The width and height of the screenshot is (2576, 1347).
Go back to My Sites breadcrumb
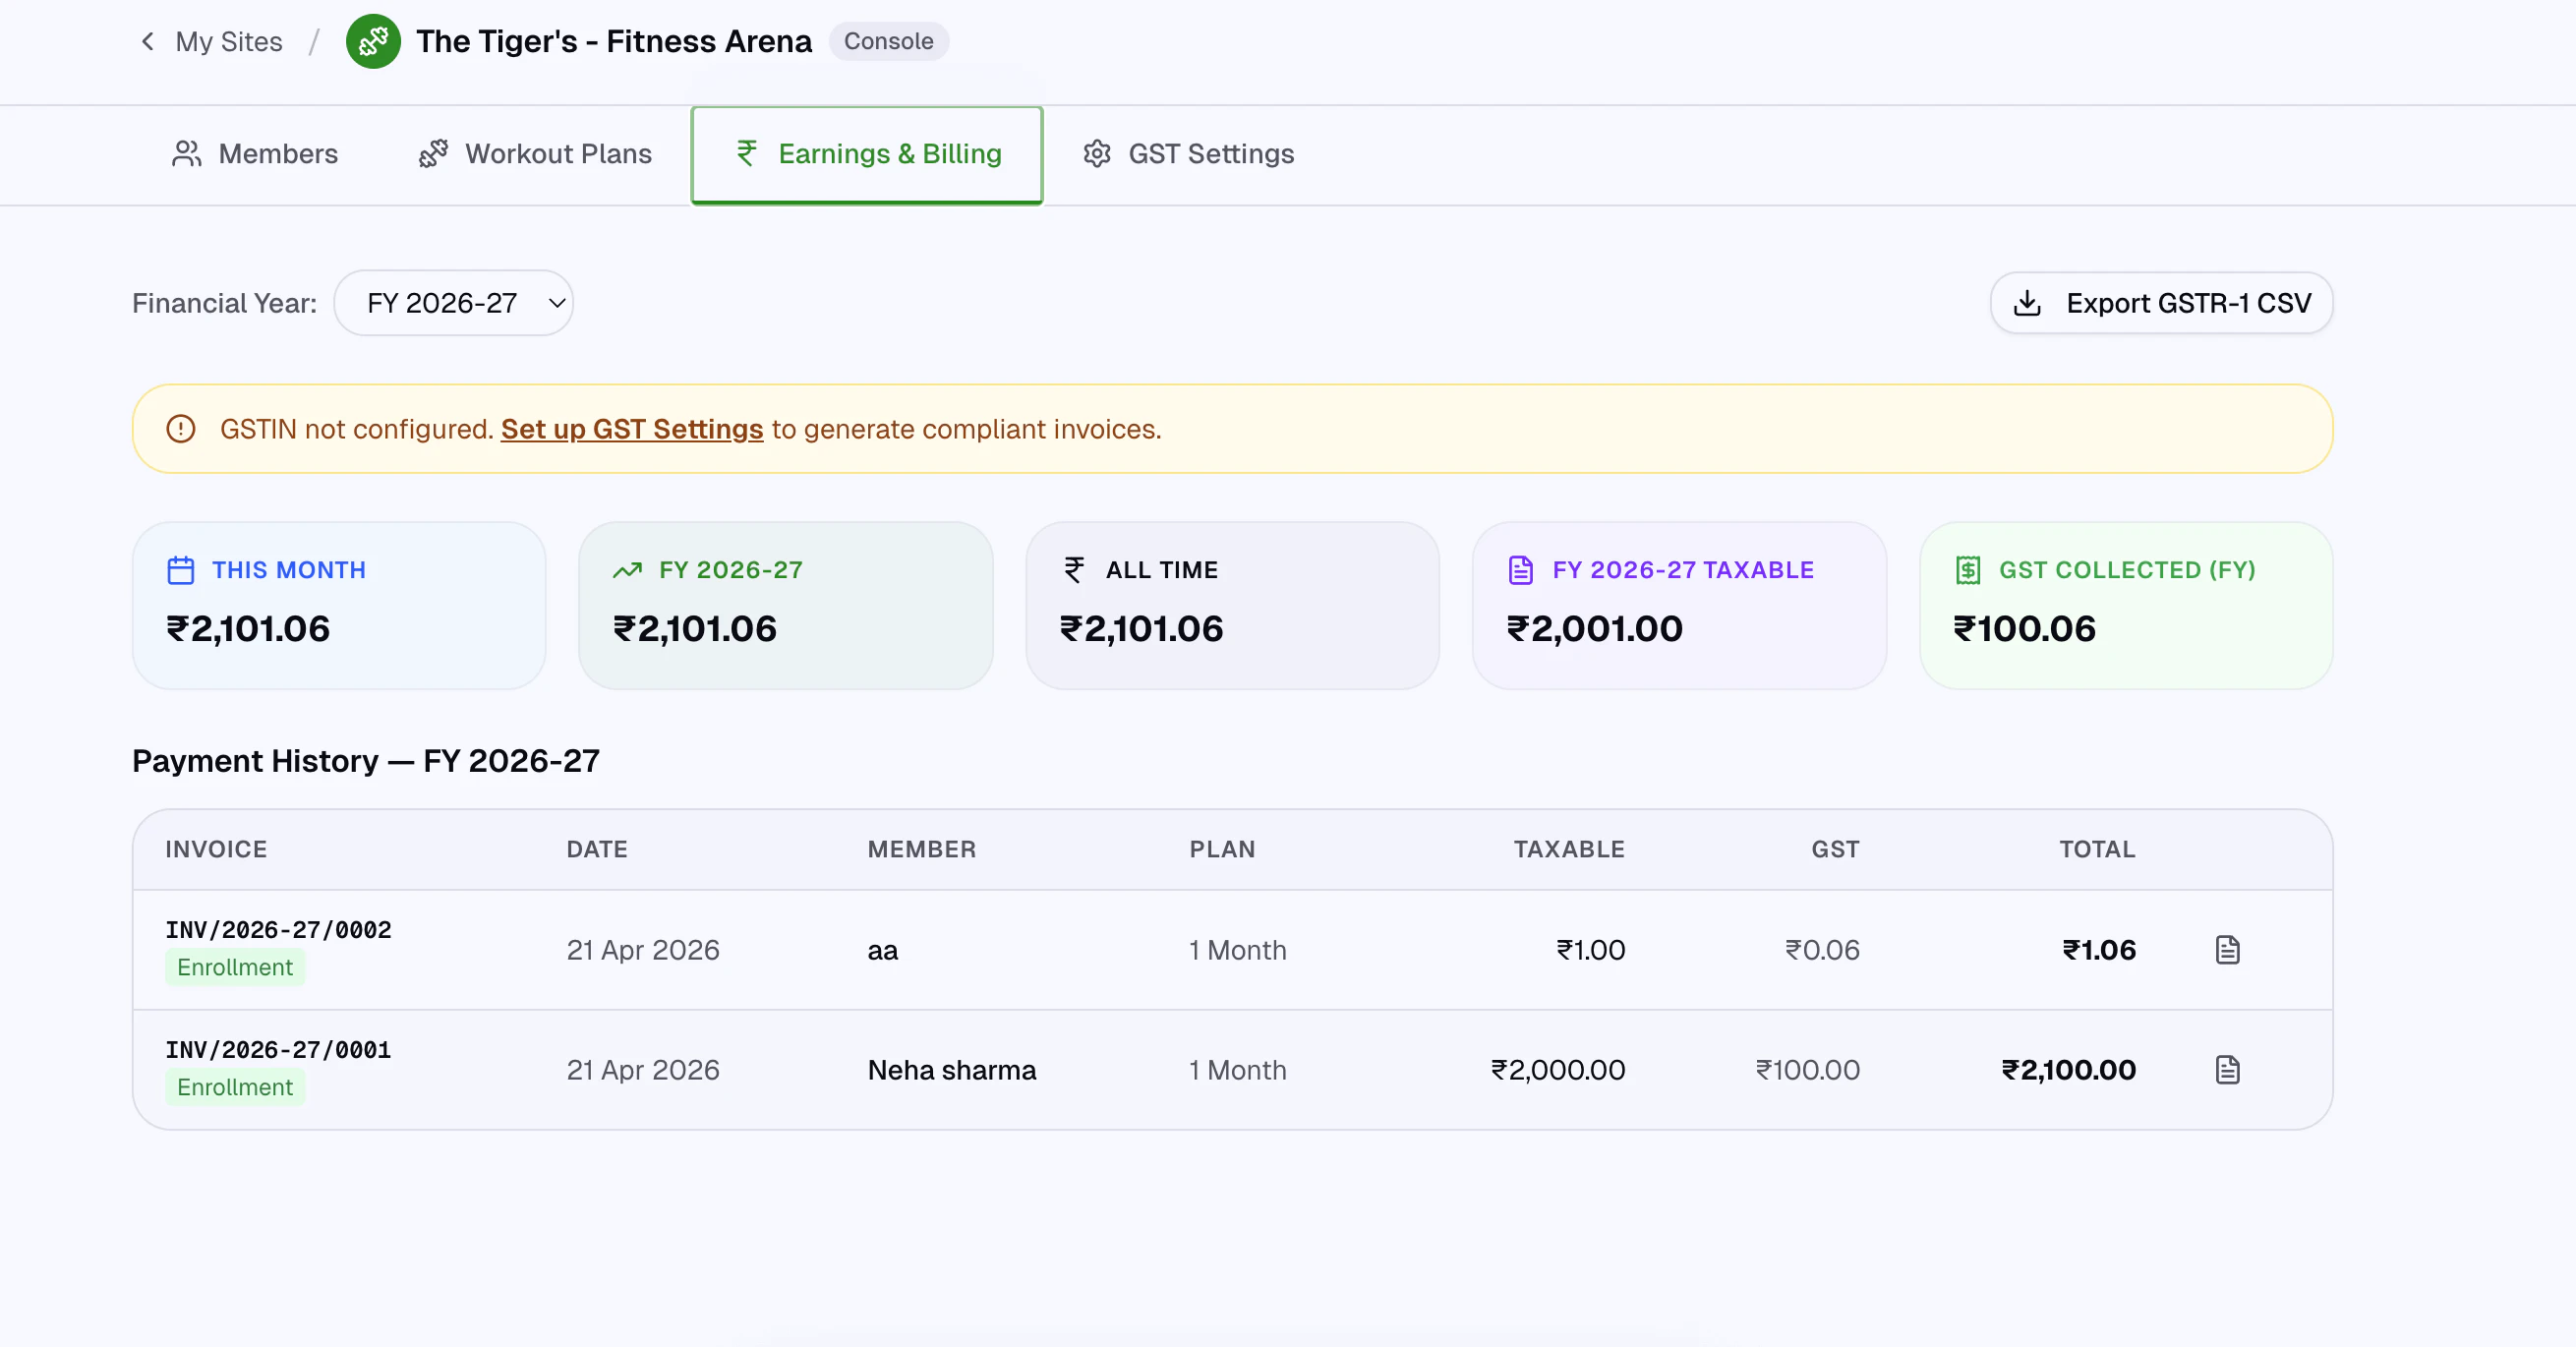coord(228,41)
